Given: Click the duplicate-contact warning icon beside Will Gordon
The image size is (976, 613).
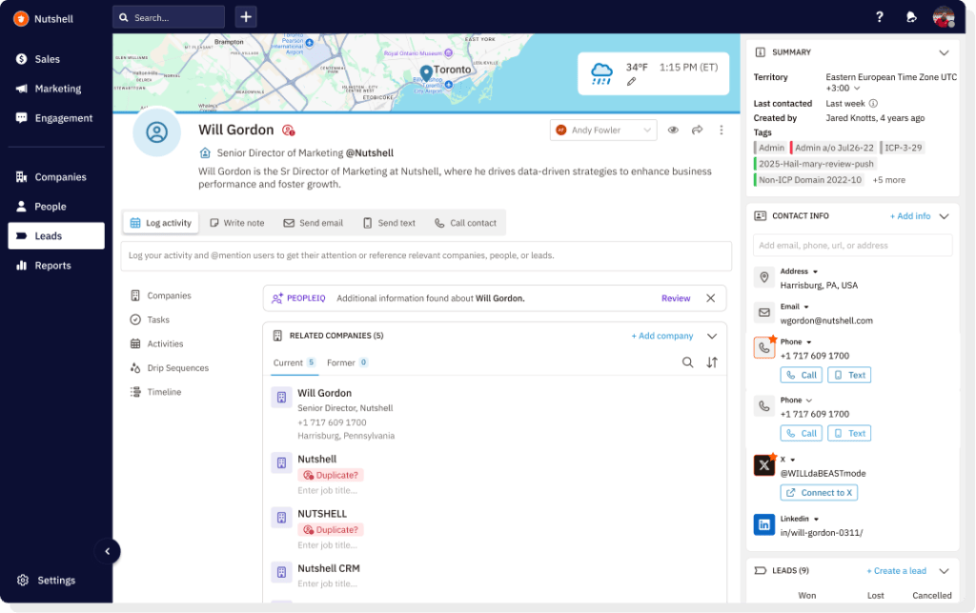Looking at the screenshot, I should (x=288, y=130).
